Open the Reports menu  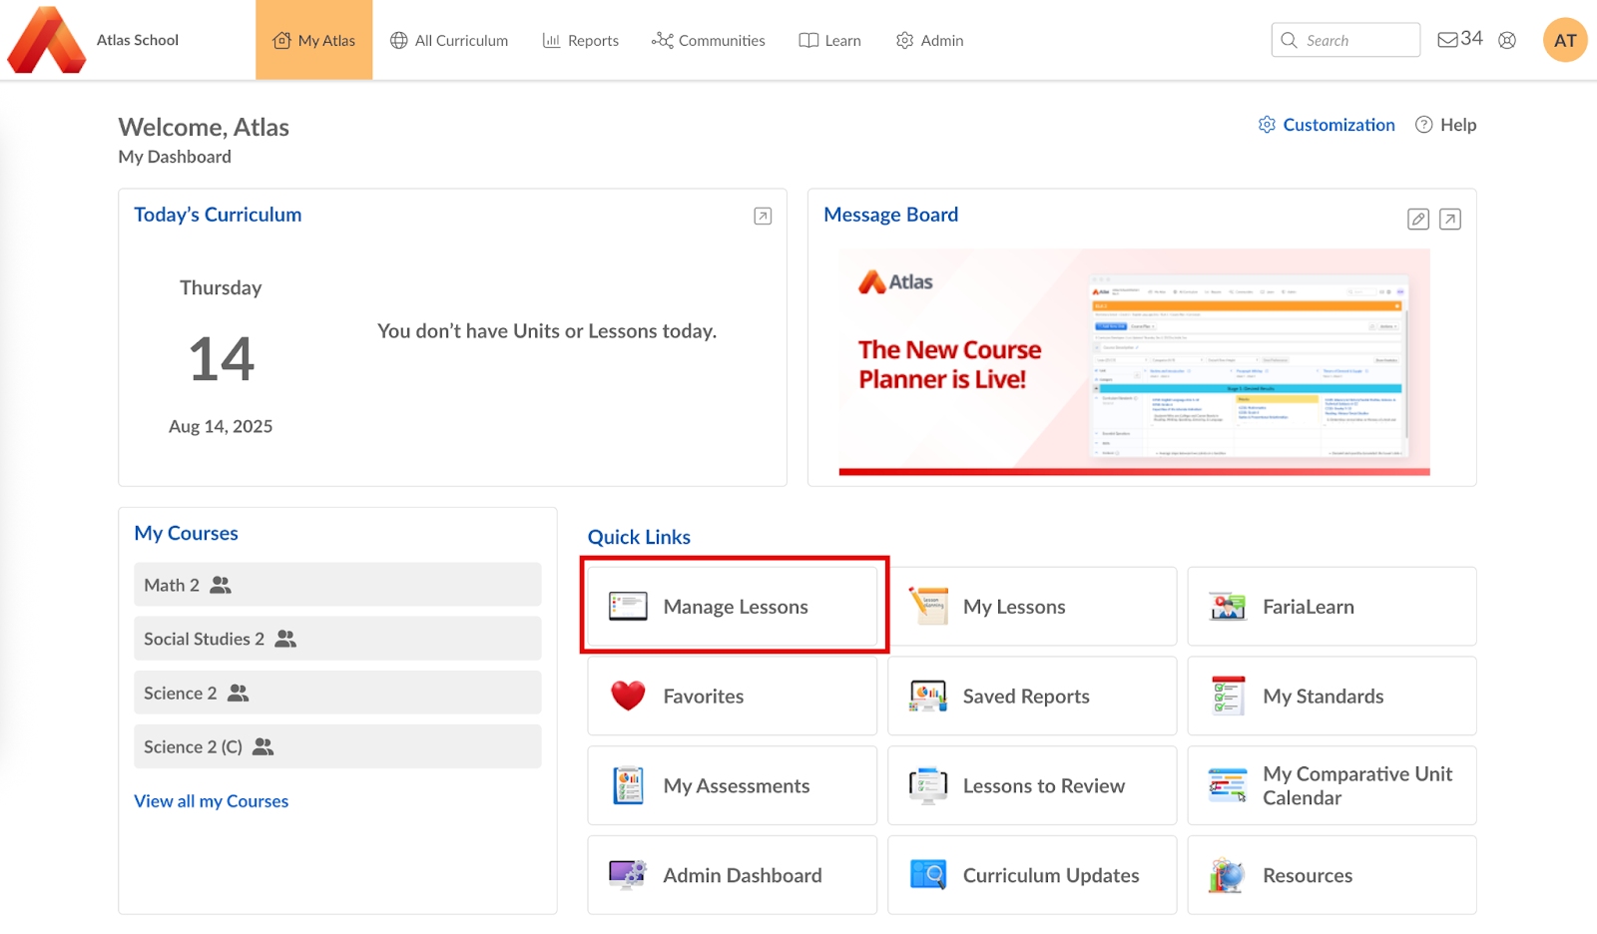pos(581,41)
